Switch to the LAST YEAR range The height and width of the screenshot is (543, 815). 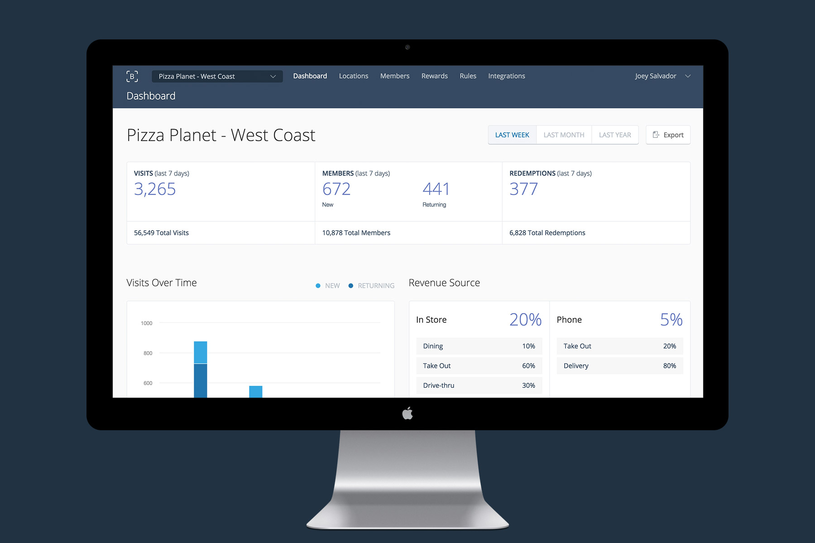[615, 135]
